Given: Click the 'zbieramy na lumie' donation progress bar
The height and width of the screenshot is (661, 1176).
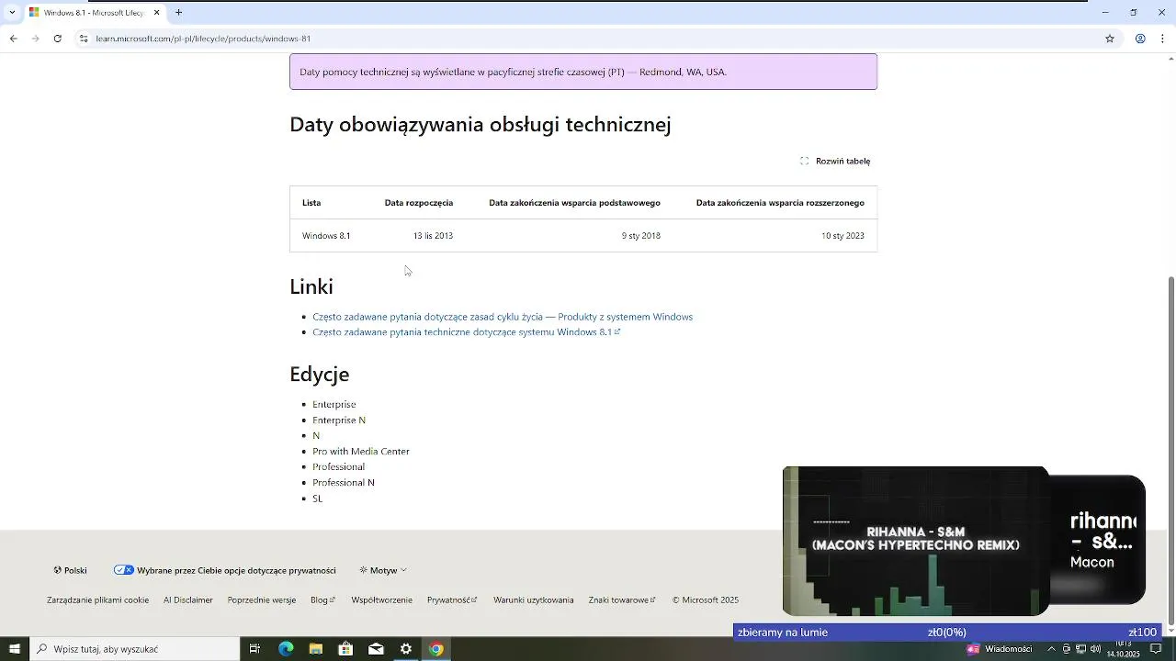Looking at the screenshot, I should coord(947,633).
